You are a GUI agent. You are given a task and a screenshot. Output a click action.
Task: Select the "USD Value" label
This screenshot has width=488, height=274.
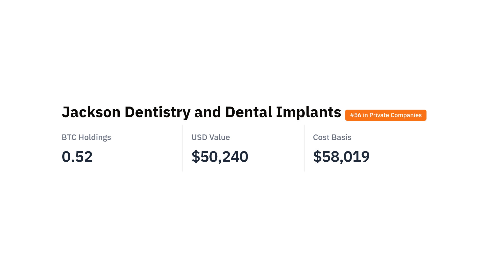coord(210,137)
